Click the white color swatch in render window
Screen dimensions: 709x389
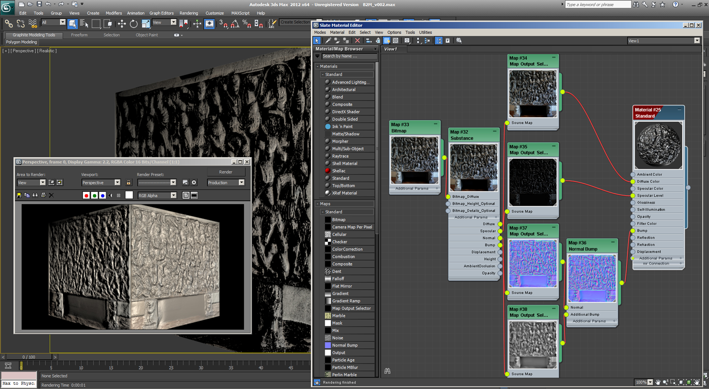(129, 195)
